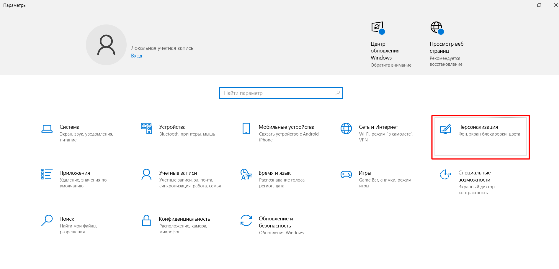Open the Поиск title
The image size is (559, 269).
(x=67, y=219)
